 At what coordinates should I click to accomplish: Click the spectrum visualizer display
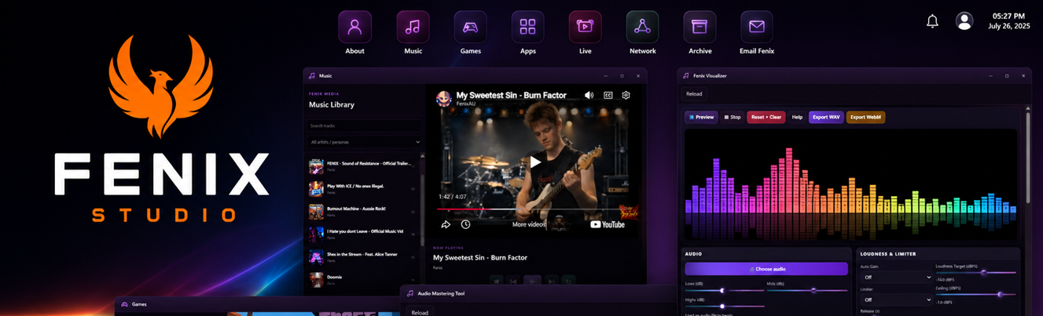click(851, 185)
